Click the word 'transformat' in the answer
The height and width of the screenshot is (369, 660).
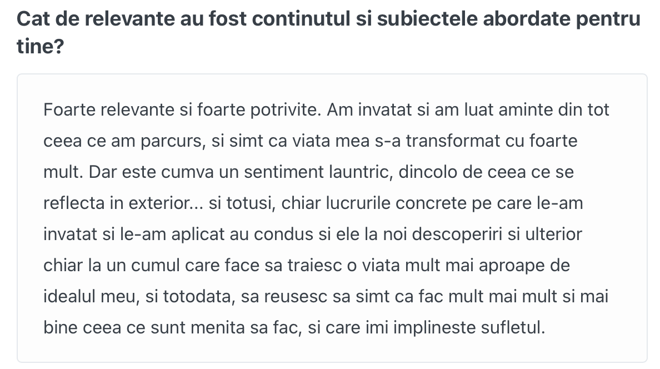[452, 141]
